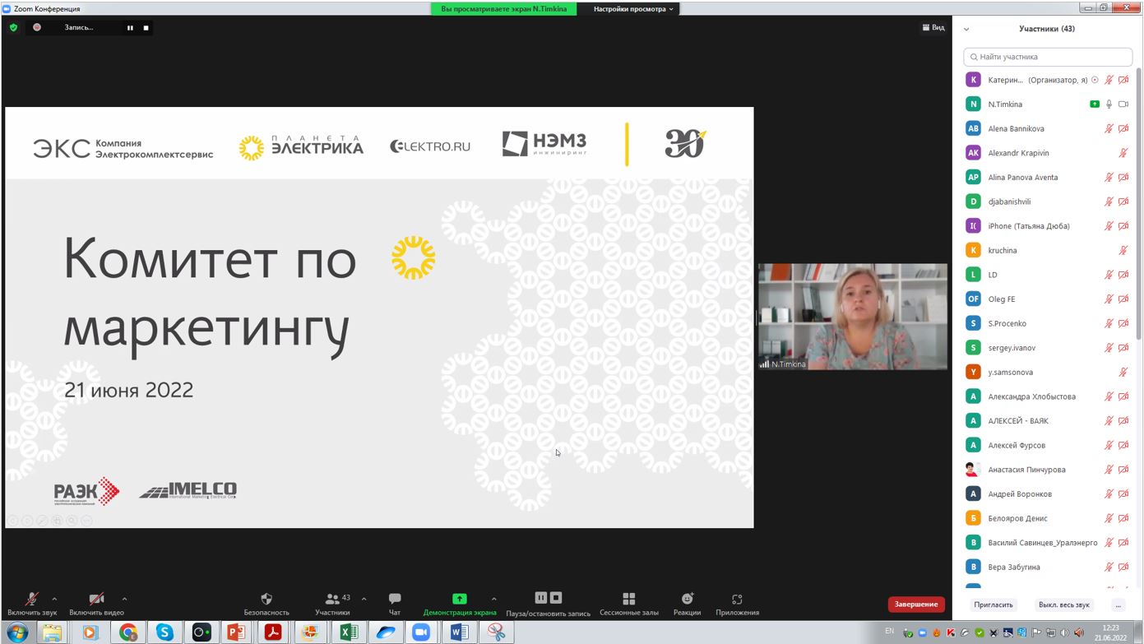Viewport: 1144px width, 644px height.
Task: Click the Find participant search field
Action: click(1047, 57)
